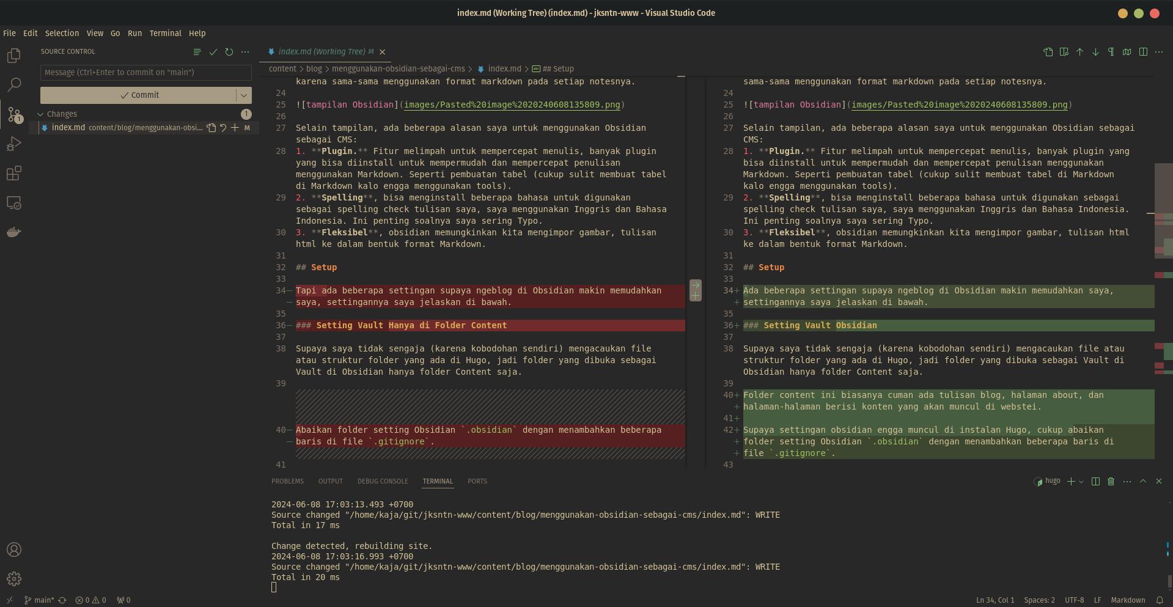Open the Commit dropdown arrow
1173x607 pixels.
tap(244, 95)
